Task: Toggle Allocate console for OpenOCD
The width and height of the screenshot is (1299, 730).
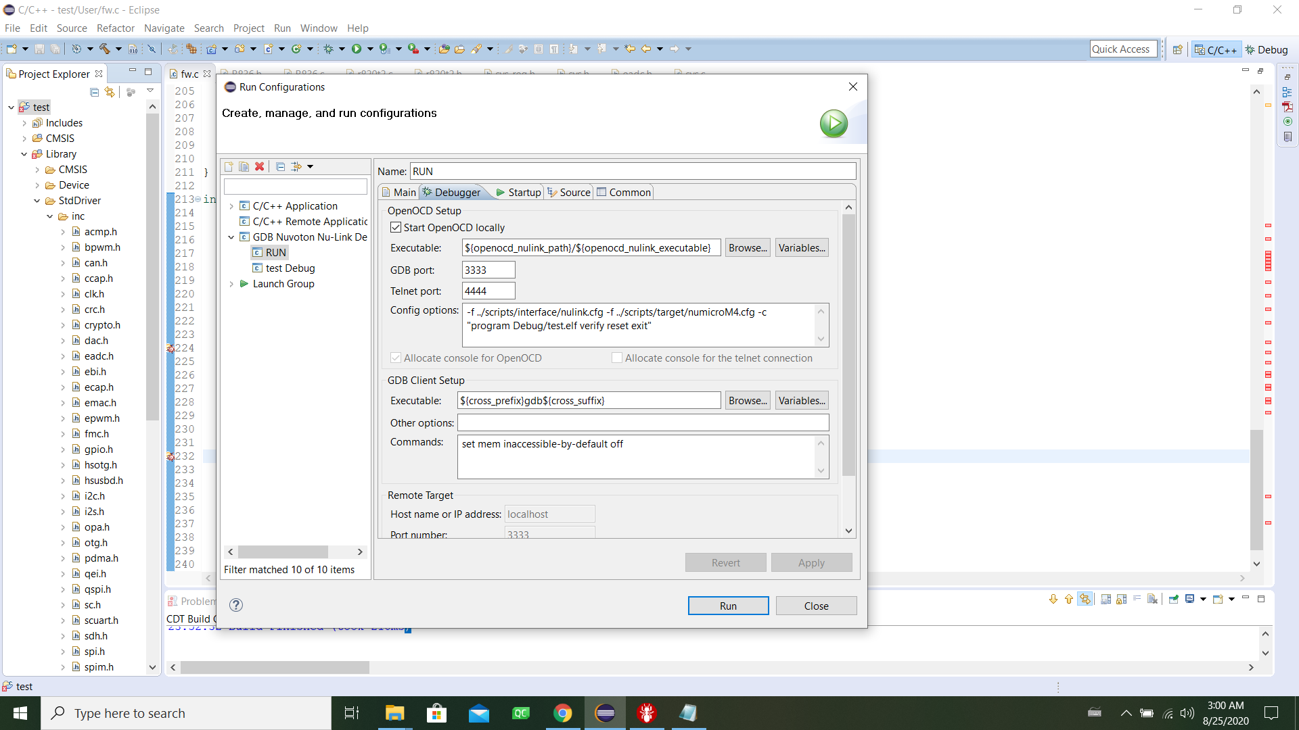Action: [x=394, y=358]
